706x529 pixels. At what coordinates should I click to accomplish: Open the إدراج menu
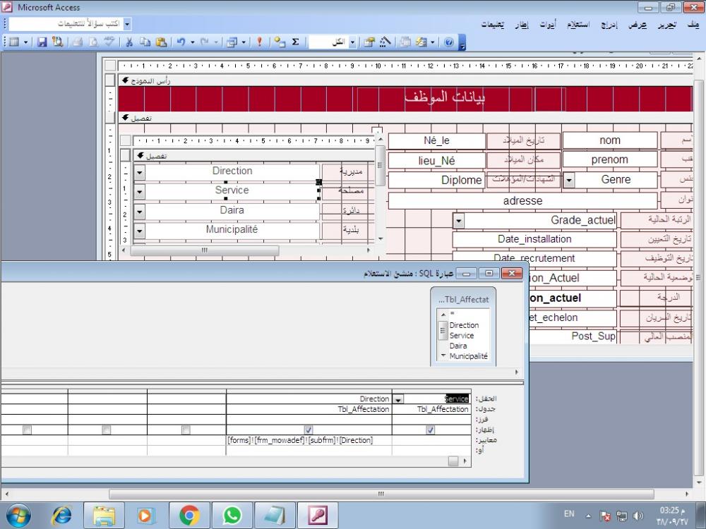609,24
